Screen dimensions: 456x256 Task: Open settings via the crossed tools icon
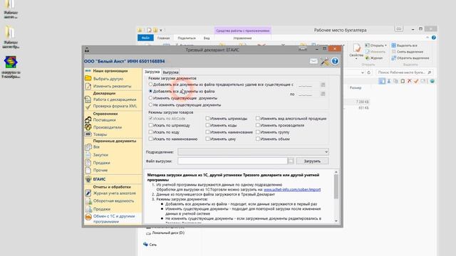[x=325, y=61]
